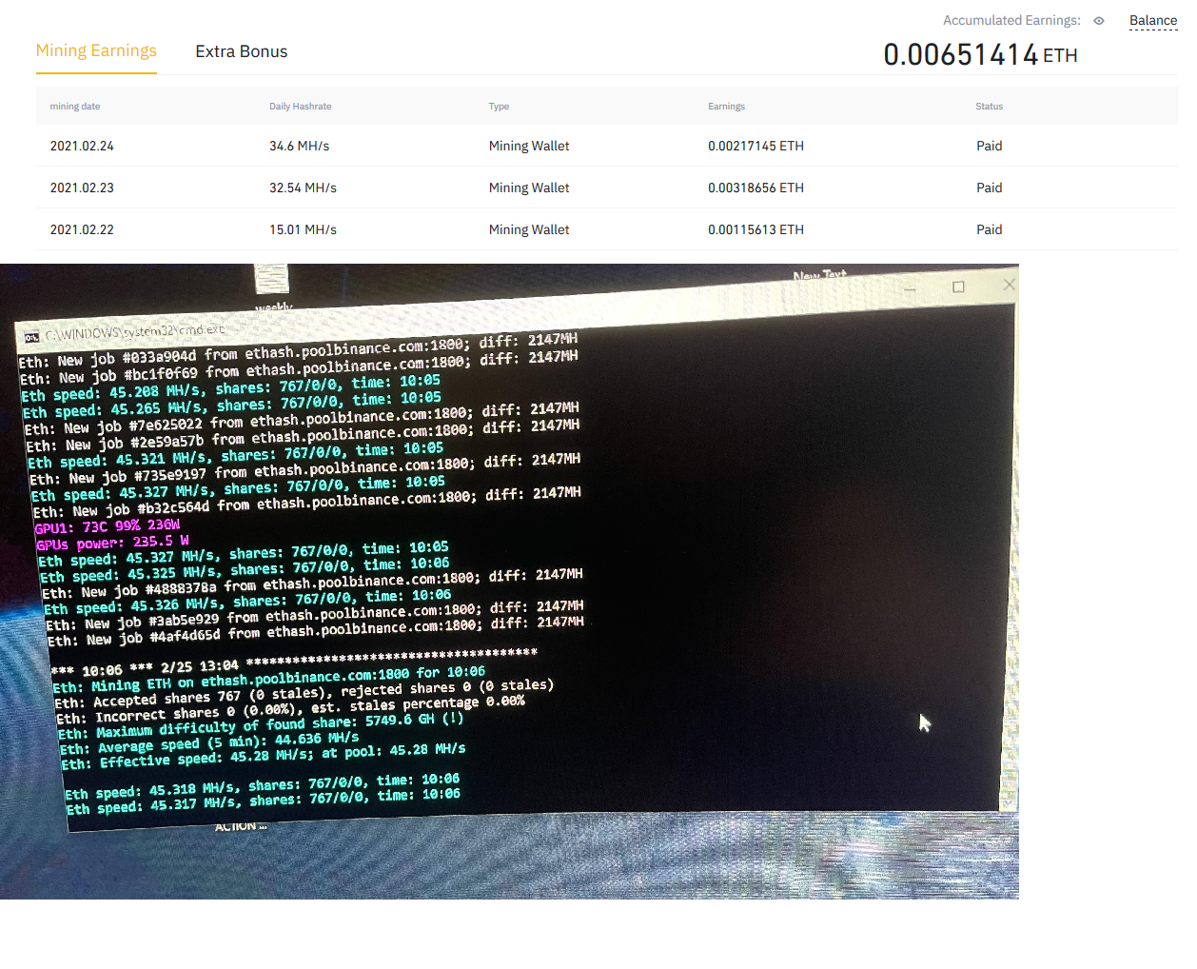Image resolution: width=1197 pixels, height=969 pixels.
Task: Click the Effective speed 45.28 MH/s line
Action: [264, 756]
